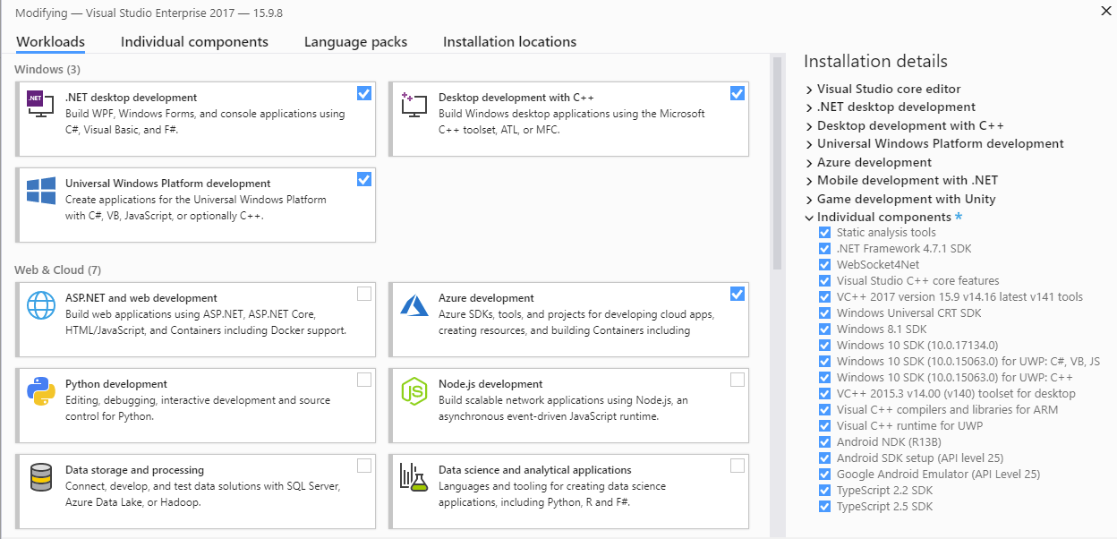
Task: Click the Python development logo icon
Action: tap(41, 391)
